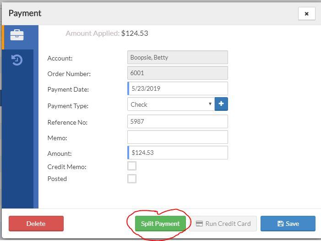Viewport: 321px width, 241px height.
Task: Click the Payment Date field 5/23/2019
Action: [178, 88]
